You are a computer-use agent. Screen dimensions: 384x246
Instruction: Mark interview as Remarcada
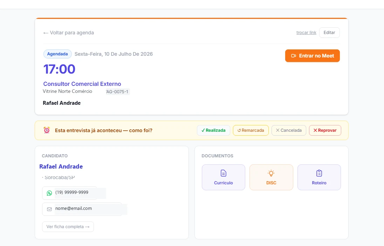251,130
